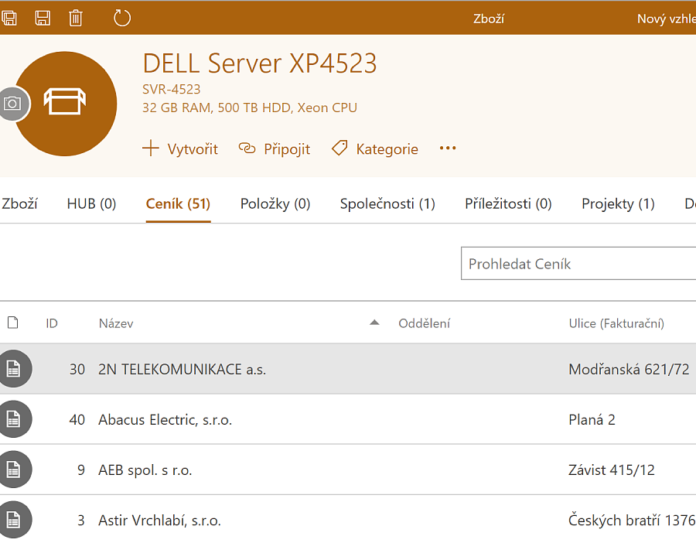
Task: Open the Kategorie tag button
Action: pos(375,149)
